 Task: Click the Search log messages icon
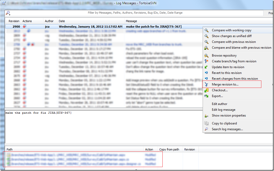pos(207,129)
